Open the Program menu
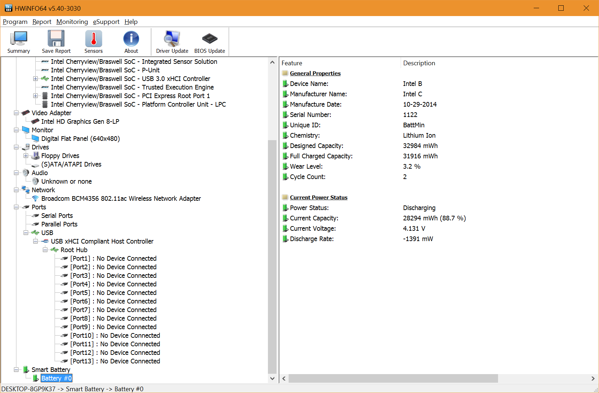 tap(15, 22)
